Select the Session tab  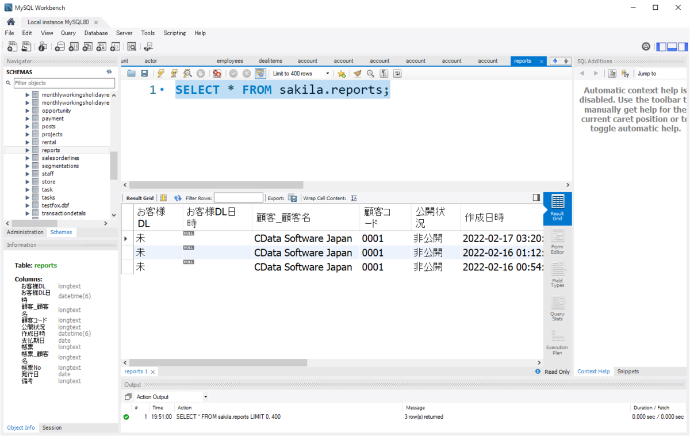click(52, 428)
